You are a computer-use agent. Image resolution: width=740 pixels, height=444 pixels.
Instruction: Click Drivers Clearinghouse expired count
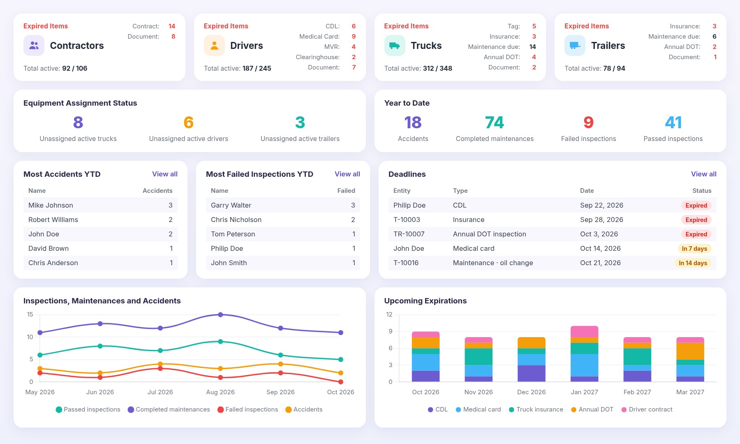tap(354, 57)
